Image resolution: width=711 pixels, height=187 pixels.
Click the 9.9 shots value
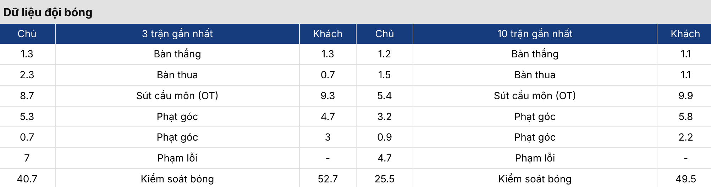pyautogui.click(x=685, y=96)
